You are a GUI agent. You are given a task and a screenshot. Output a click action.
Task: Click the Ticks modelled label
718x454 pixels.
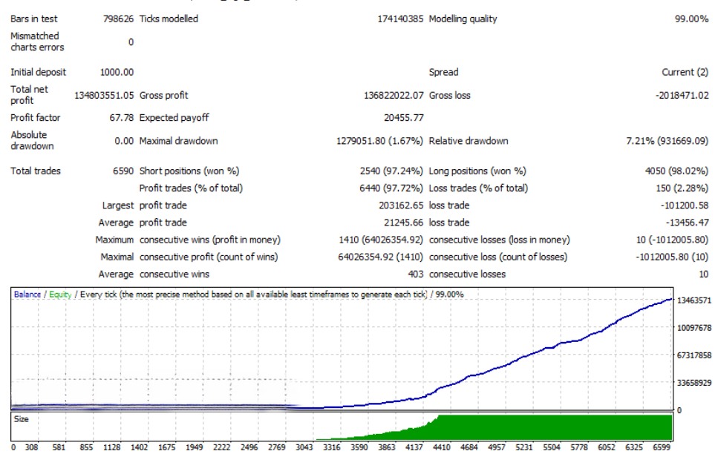169,19
